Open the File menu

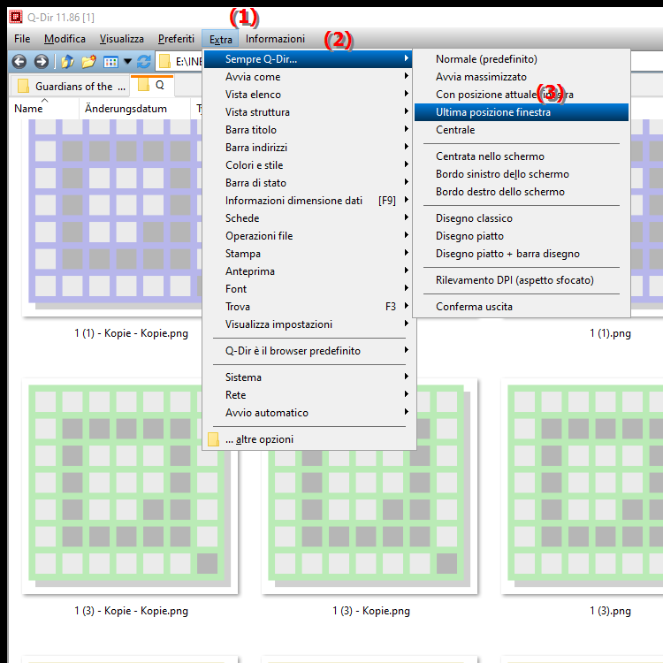(22, 39)
